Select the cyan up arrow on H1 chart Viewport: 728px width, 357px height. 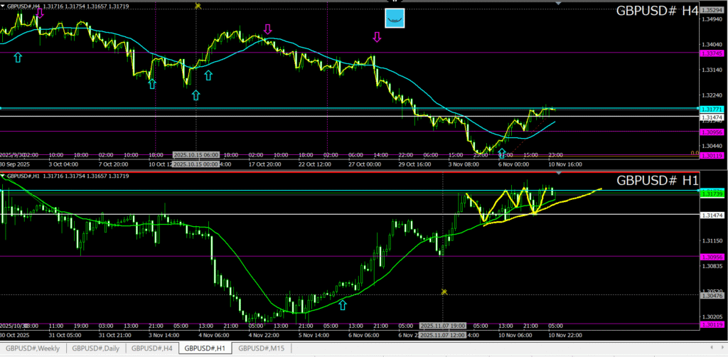click(x=343, y=304)
